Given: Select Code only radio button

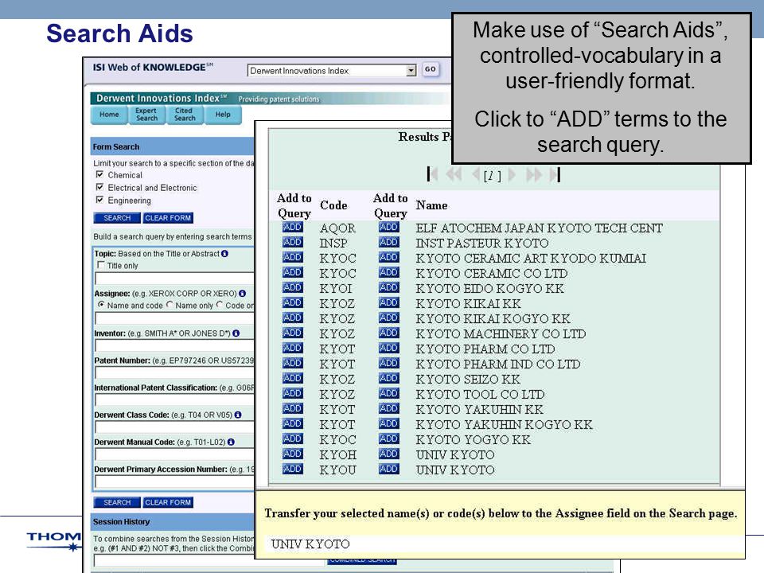Looking at the screenshot, I should pos(220,305).
